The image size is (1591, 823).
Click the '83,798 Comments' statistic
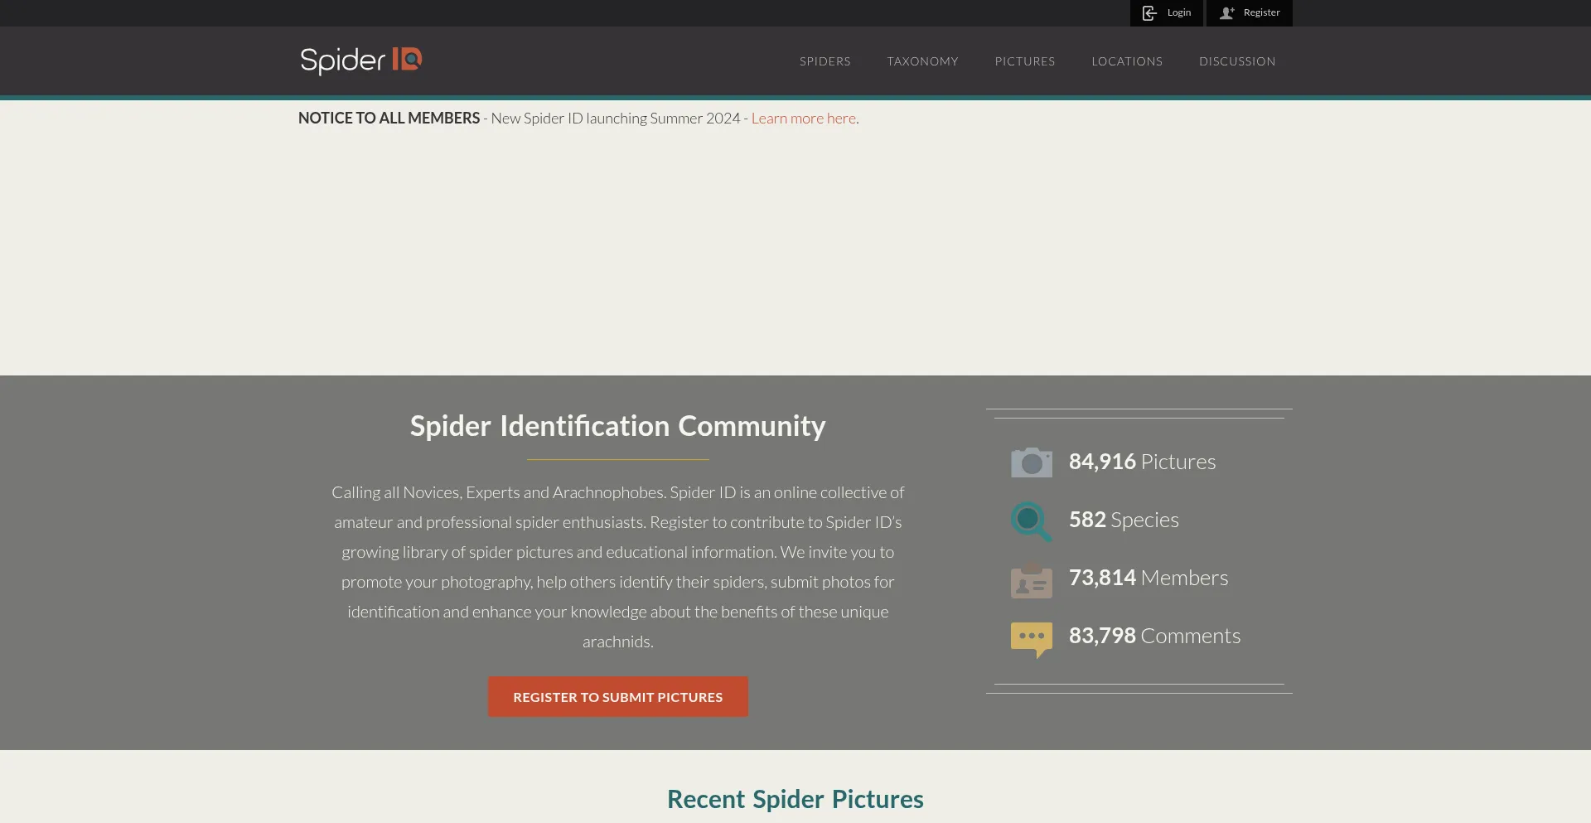pos(1154,636)
